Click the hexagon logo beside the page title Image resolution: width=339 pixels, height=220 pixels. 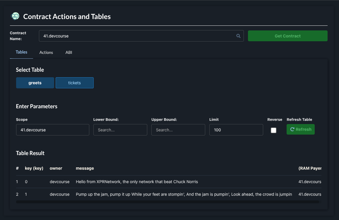(x=15, y=16)
